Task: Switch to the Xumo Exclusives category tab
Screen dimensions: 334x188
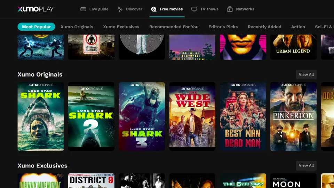Action: [121, 27]
